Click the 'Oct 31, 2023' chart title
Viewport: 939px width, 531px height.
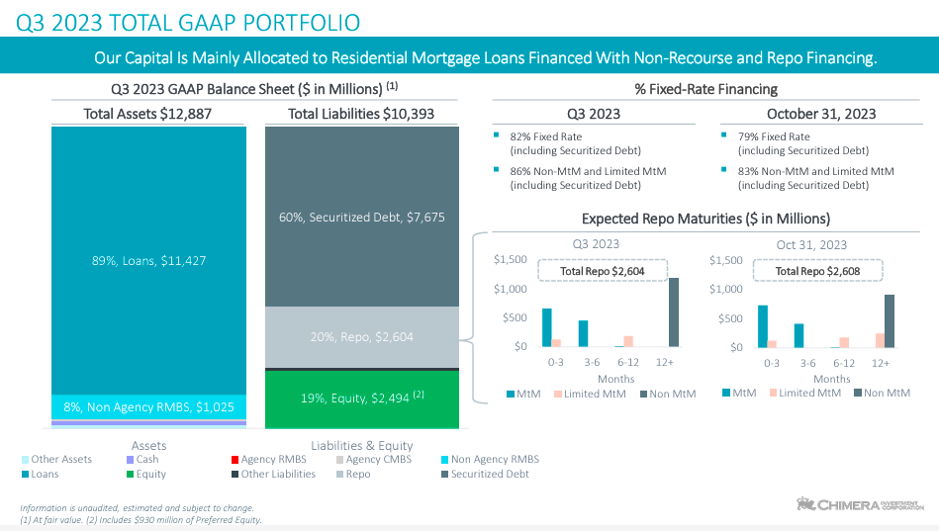click(x=811, y=245)
